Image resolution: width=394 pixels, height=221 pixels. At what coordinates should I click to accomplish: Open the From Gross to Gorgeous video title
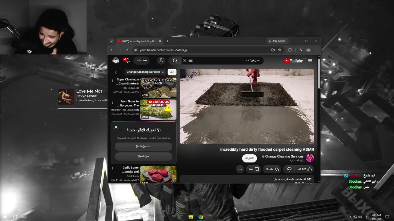[x=128, y=103]
